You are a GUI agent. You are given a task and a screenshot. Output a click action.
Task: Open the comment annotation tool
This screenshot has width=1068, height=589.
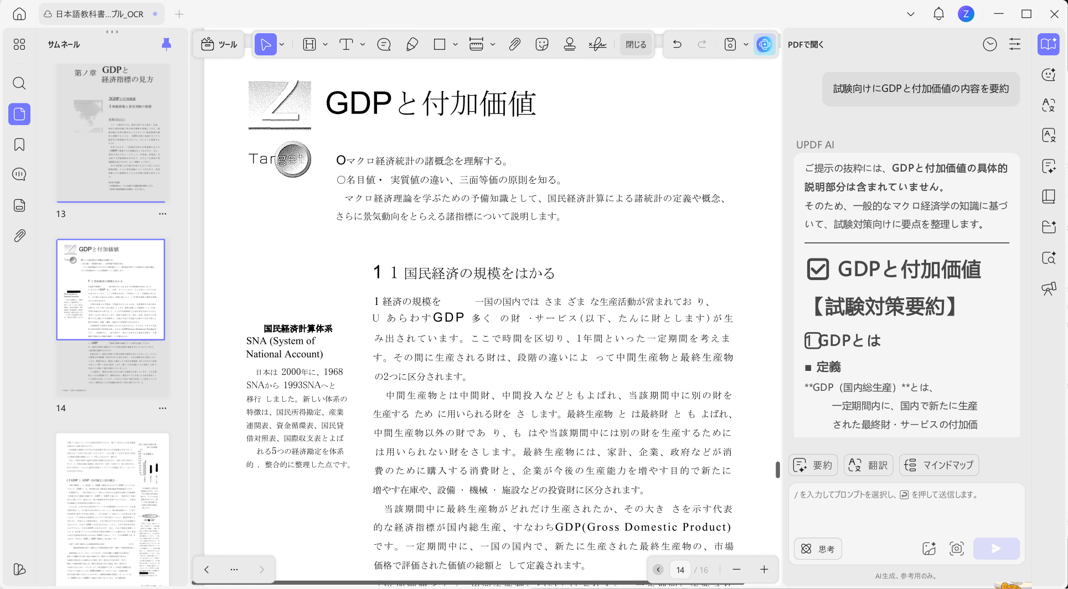click(x=384, y=44)
